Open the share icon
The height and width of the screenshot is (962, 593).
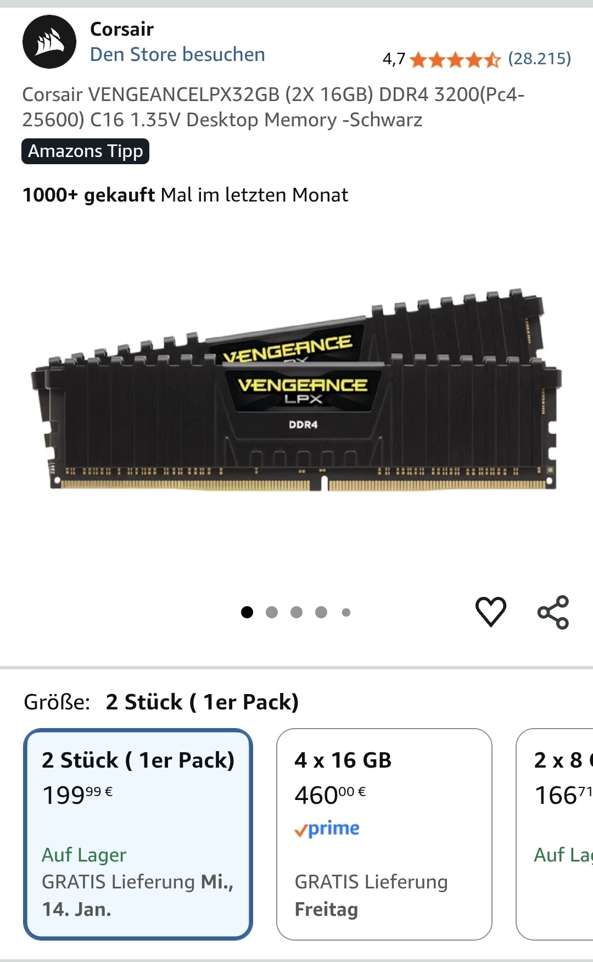pos(553,612)
